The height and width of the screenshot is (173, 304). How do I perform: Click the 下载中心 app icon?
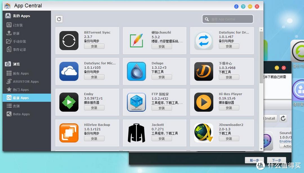pos(204,71)
